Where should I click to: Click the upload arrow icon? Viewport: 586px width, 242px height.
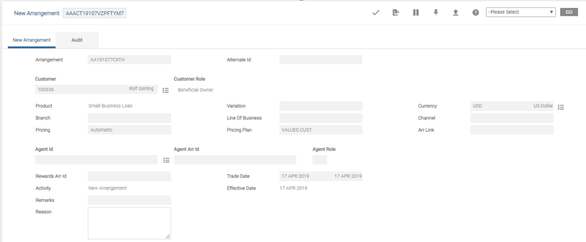point(455,12)
